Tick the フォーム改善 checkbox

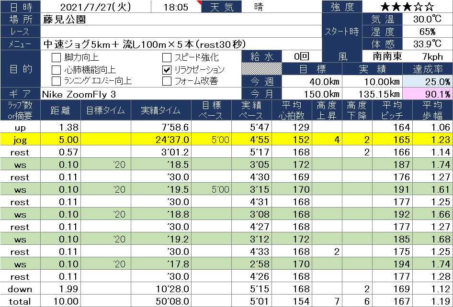pyautogui.click(x=167, y=81)
